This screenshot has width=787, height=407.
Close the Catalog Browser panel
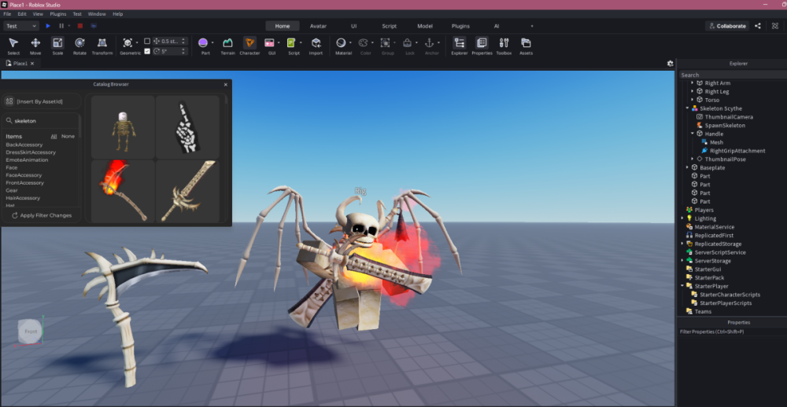click(225, 84)
